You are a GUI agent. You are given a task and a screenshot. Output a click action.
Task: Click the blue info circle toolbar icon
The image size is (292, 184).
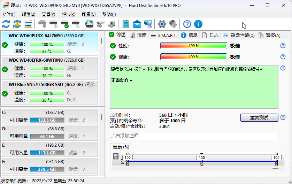[x=198, y=24]
